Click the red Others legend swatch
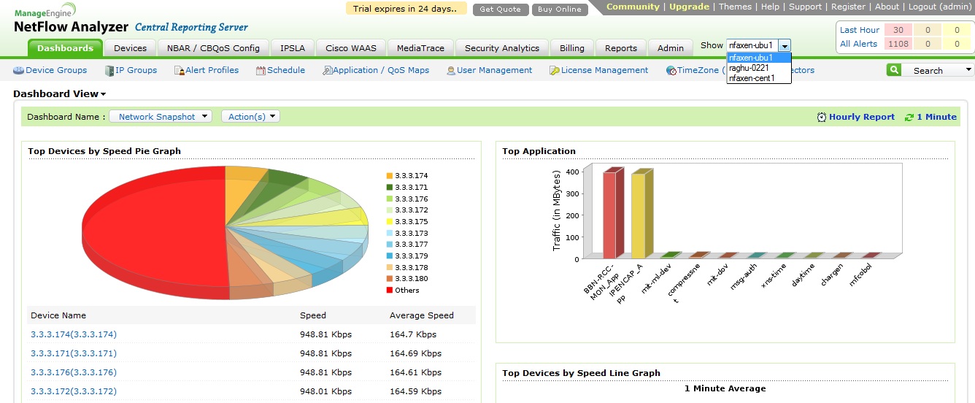The height and width of the screenshot is (403, 975). [x=389, y=290]
